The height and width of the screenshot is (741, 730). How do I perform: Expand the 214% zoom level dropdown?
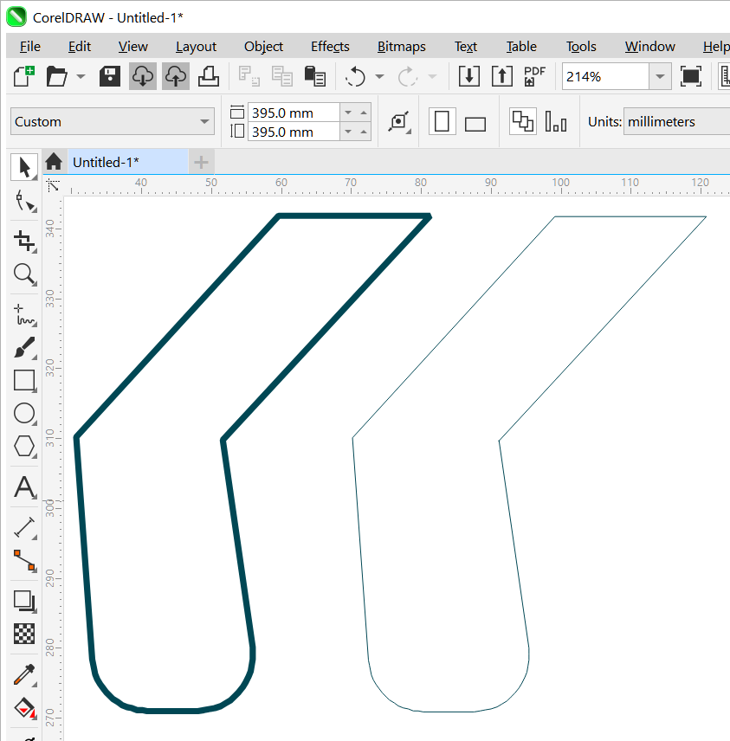pos(661,76)
